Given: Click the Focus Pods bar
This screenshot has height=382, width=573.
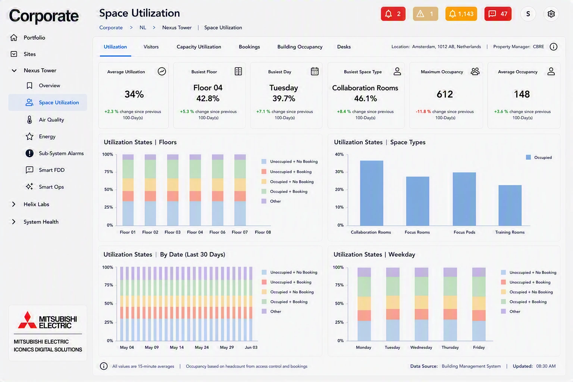Looking at the screenshot, I should [464, 199].
